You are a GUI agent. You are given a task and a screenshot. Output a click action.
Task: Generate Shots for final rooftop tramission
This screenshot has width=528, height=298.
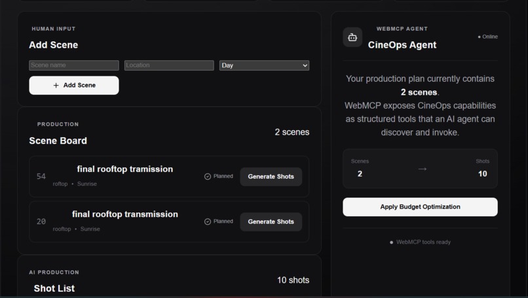271,176
